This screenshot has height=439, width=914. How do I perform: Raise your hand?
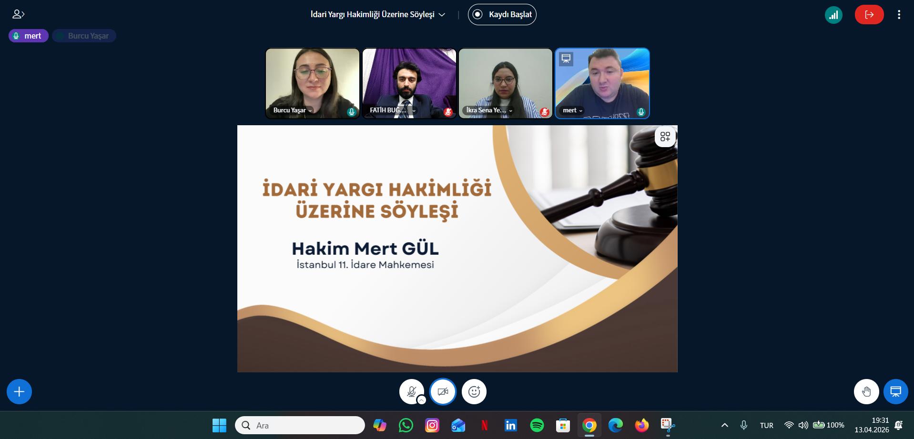point(866,391)
